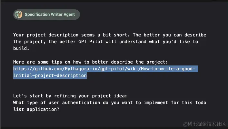Click the words "GPT Pilot" in the message

point(91,42)
